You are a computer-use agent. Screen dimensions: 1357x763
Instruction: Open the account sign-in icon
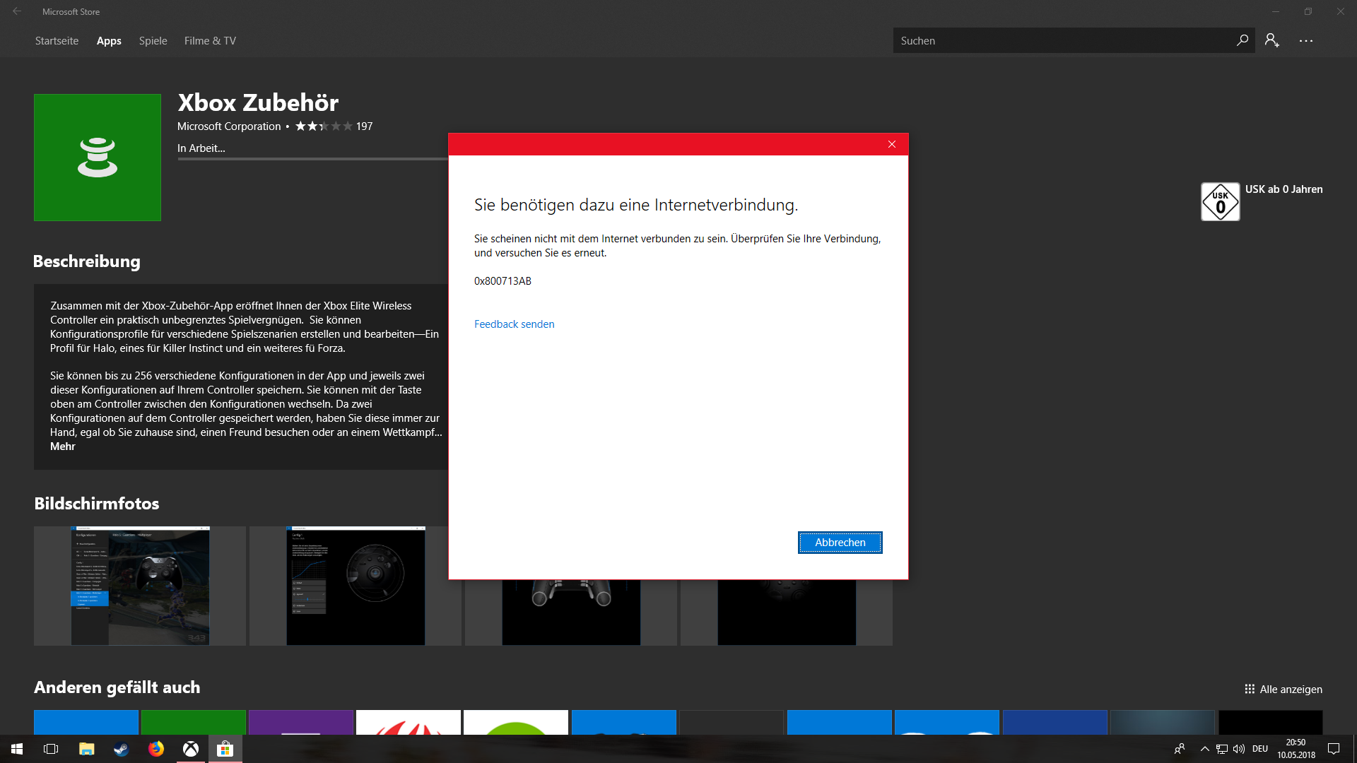point(1272,40)
